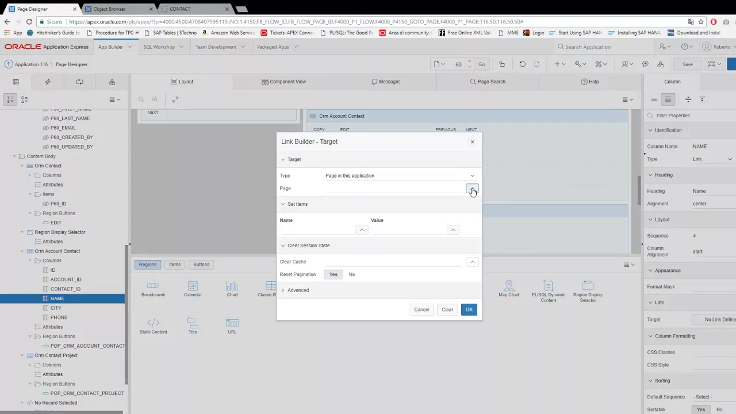Open the Processing tab icon
The image size is (736, 414).
(80, 82)
